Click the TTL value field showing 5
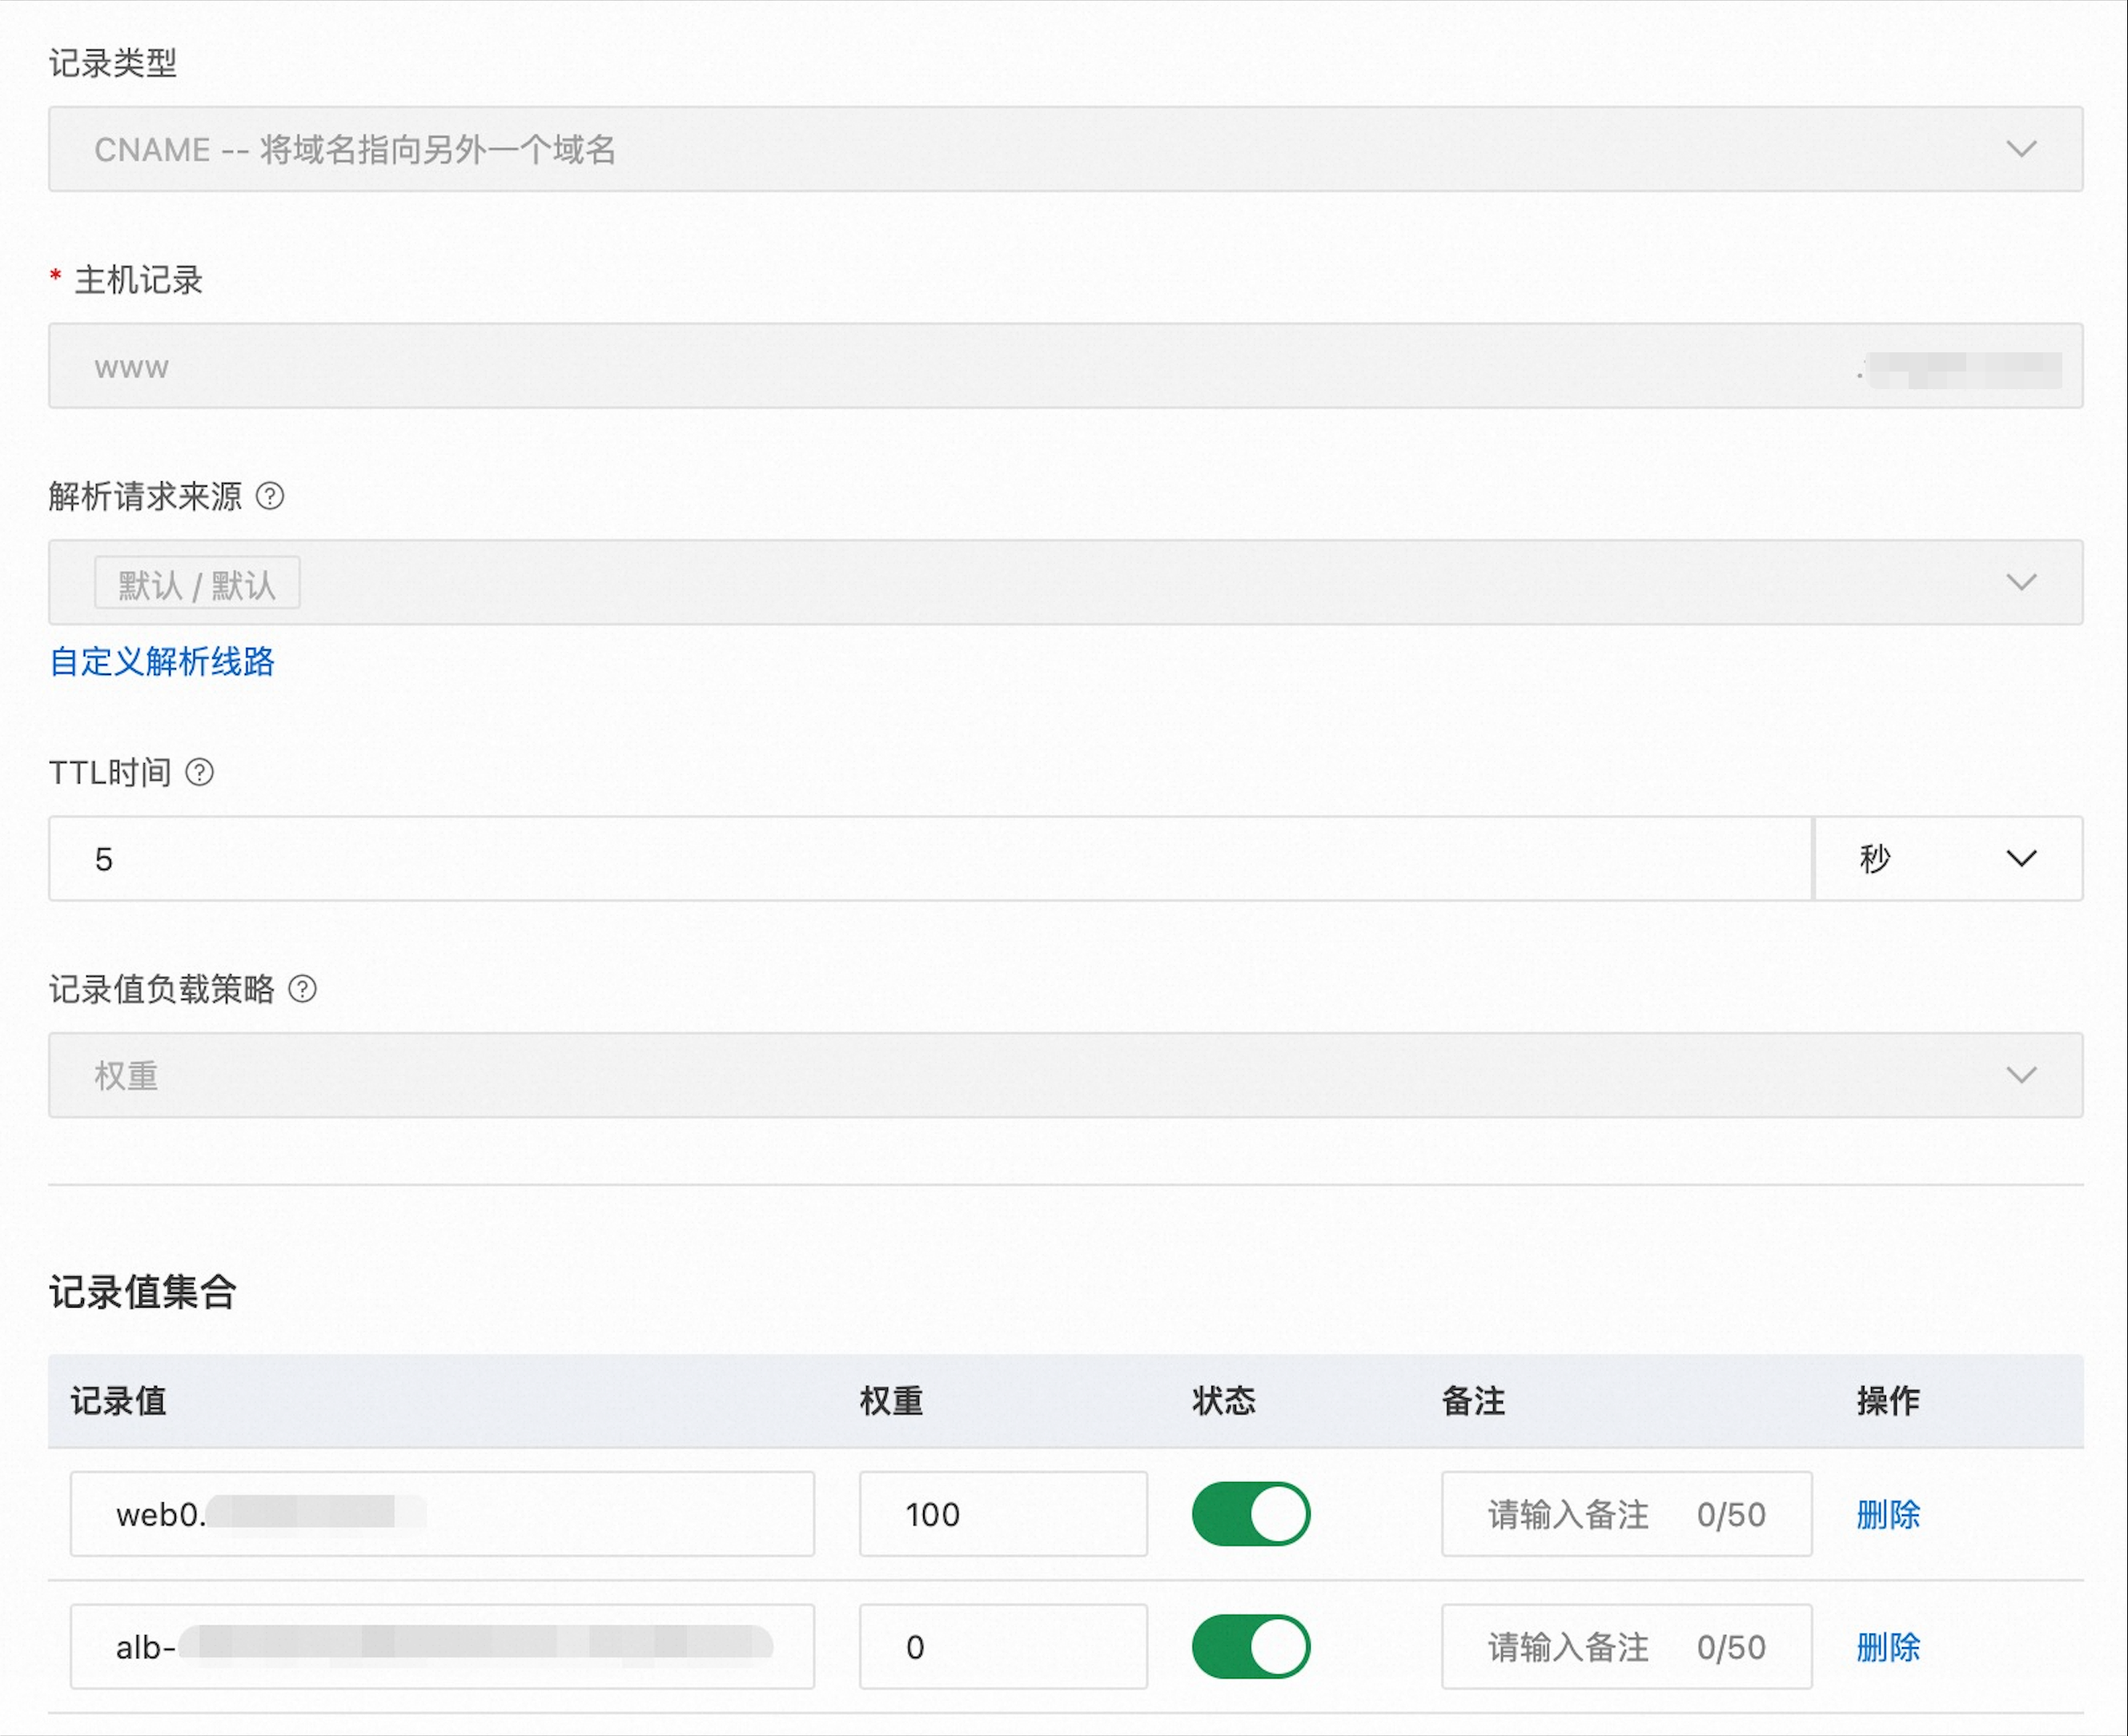The width and height of the screenshot is (2128, 1736). pyautogui.click(x=930, y=858)
